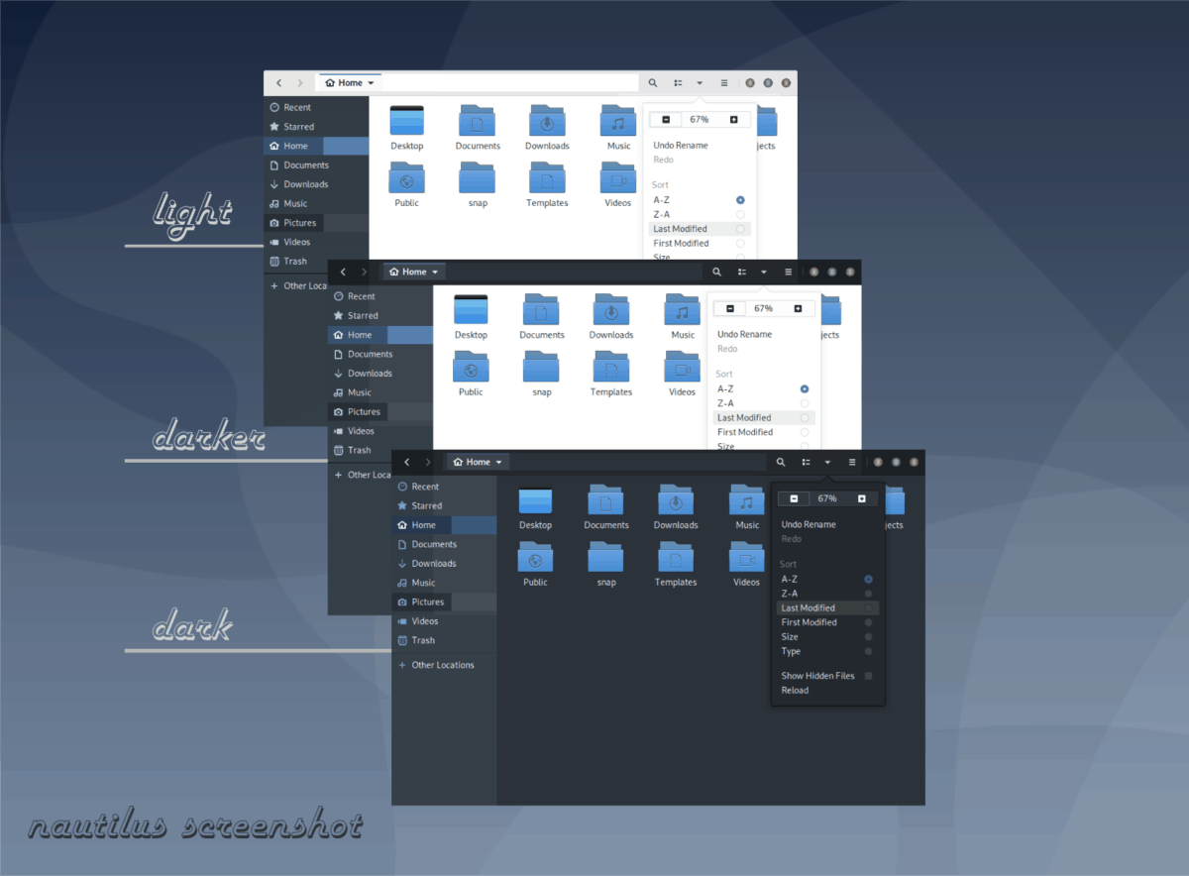
Task: Select the A-Z sort option in the light window
Action: point(662,199)
